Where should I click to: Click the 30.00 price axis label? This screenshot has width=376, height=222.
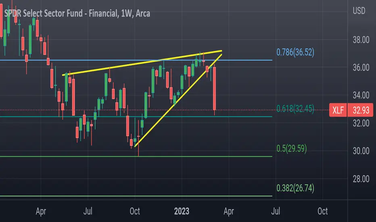361,151
